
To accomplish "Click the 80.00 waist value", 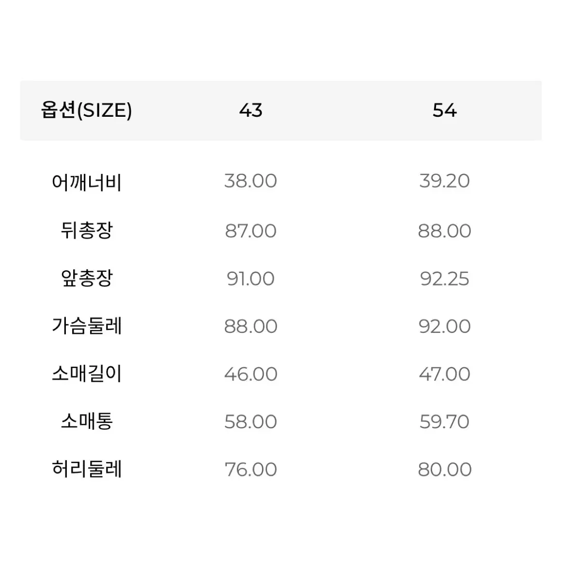I will (x=444, y=469).
